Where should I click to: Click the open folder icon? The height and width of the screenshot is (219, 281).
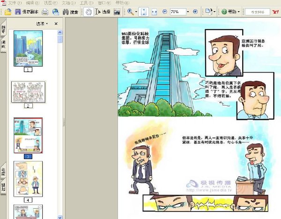point(8,12)
